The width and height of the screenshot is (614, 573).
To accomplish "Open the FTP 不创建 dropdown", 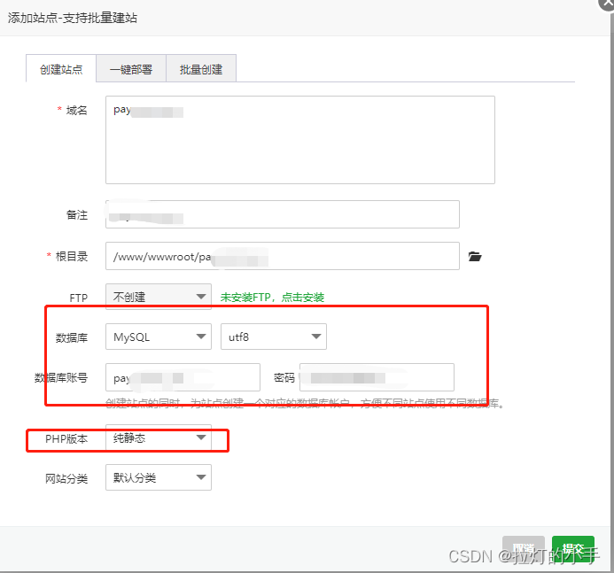I will (159, 297).
